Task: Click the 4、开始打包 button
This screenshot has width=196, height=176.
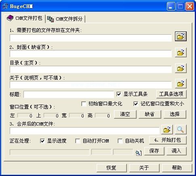Action: coord(168,140)
